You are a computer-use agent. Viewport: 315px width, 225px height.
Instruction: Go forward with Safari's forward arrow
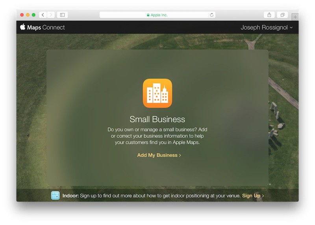click(51, 15)
